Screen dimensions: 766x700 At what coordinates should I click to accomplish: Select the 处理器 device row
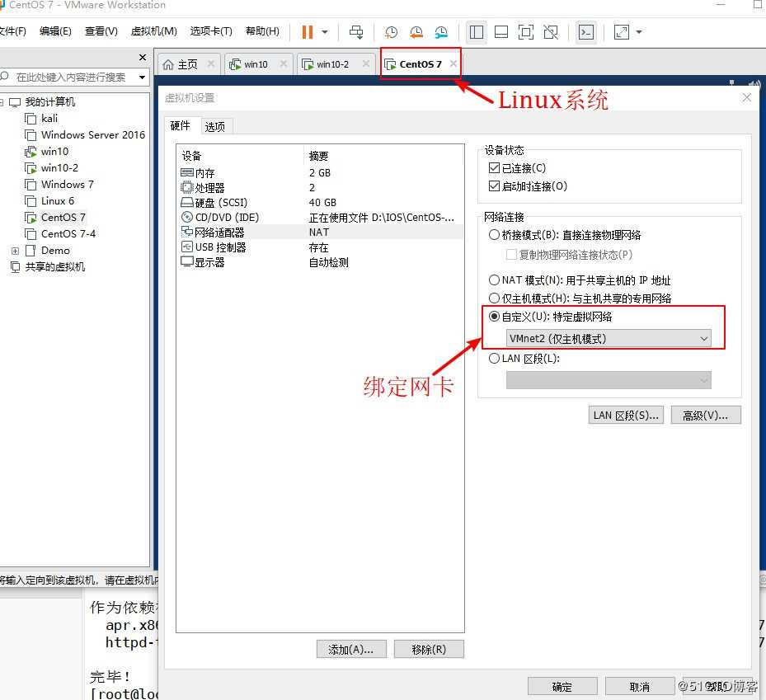(x=320, y=188)
